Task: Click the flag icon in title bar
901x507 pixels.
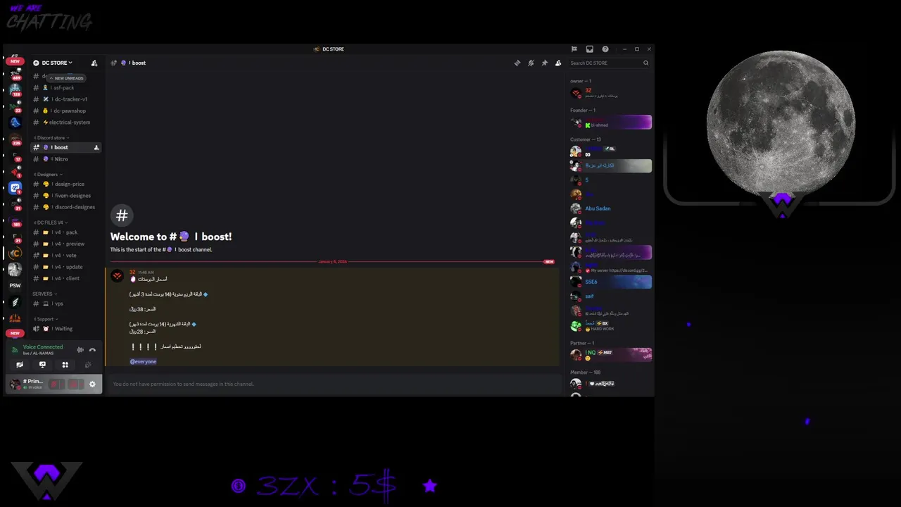Action: 574,49
